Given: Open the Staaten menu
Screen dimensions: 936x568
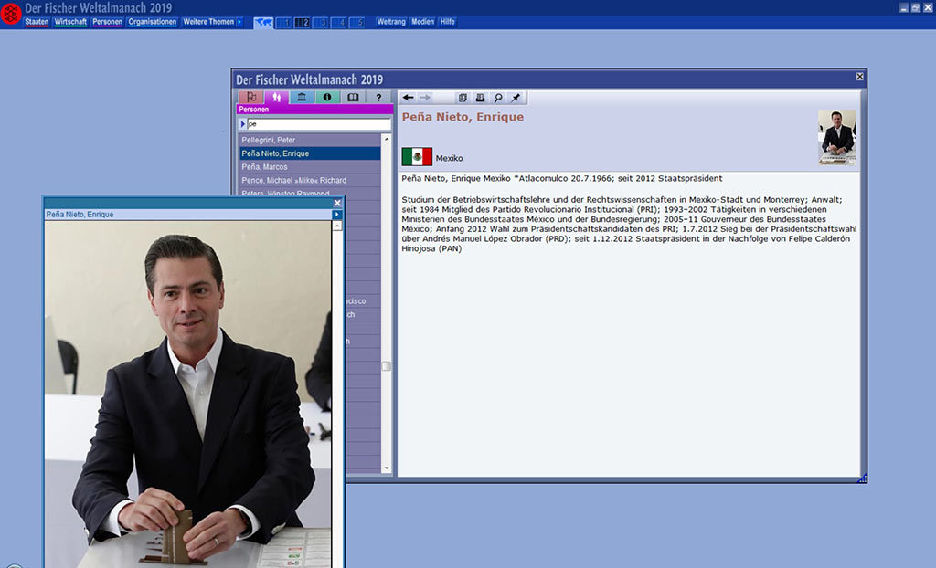Looking at the screenshot, I should pyautogui.click(x=37, y=22).
